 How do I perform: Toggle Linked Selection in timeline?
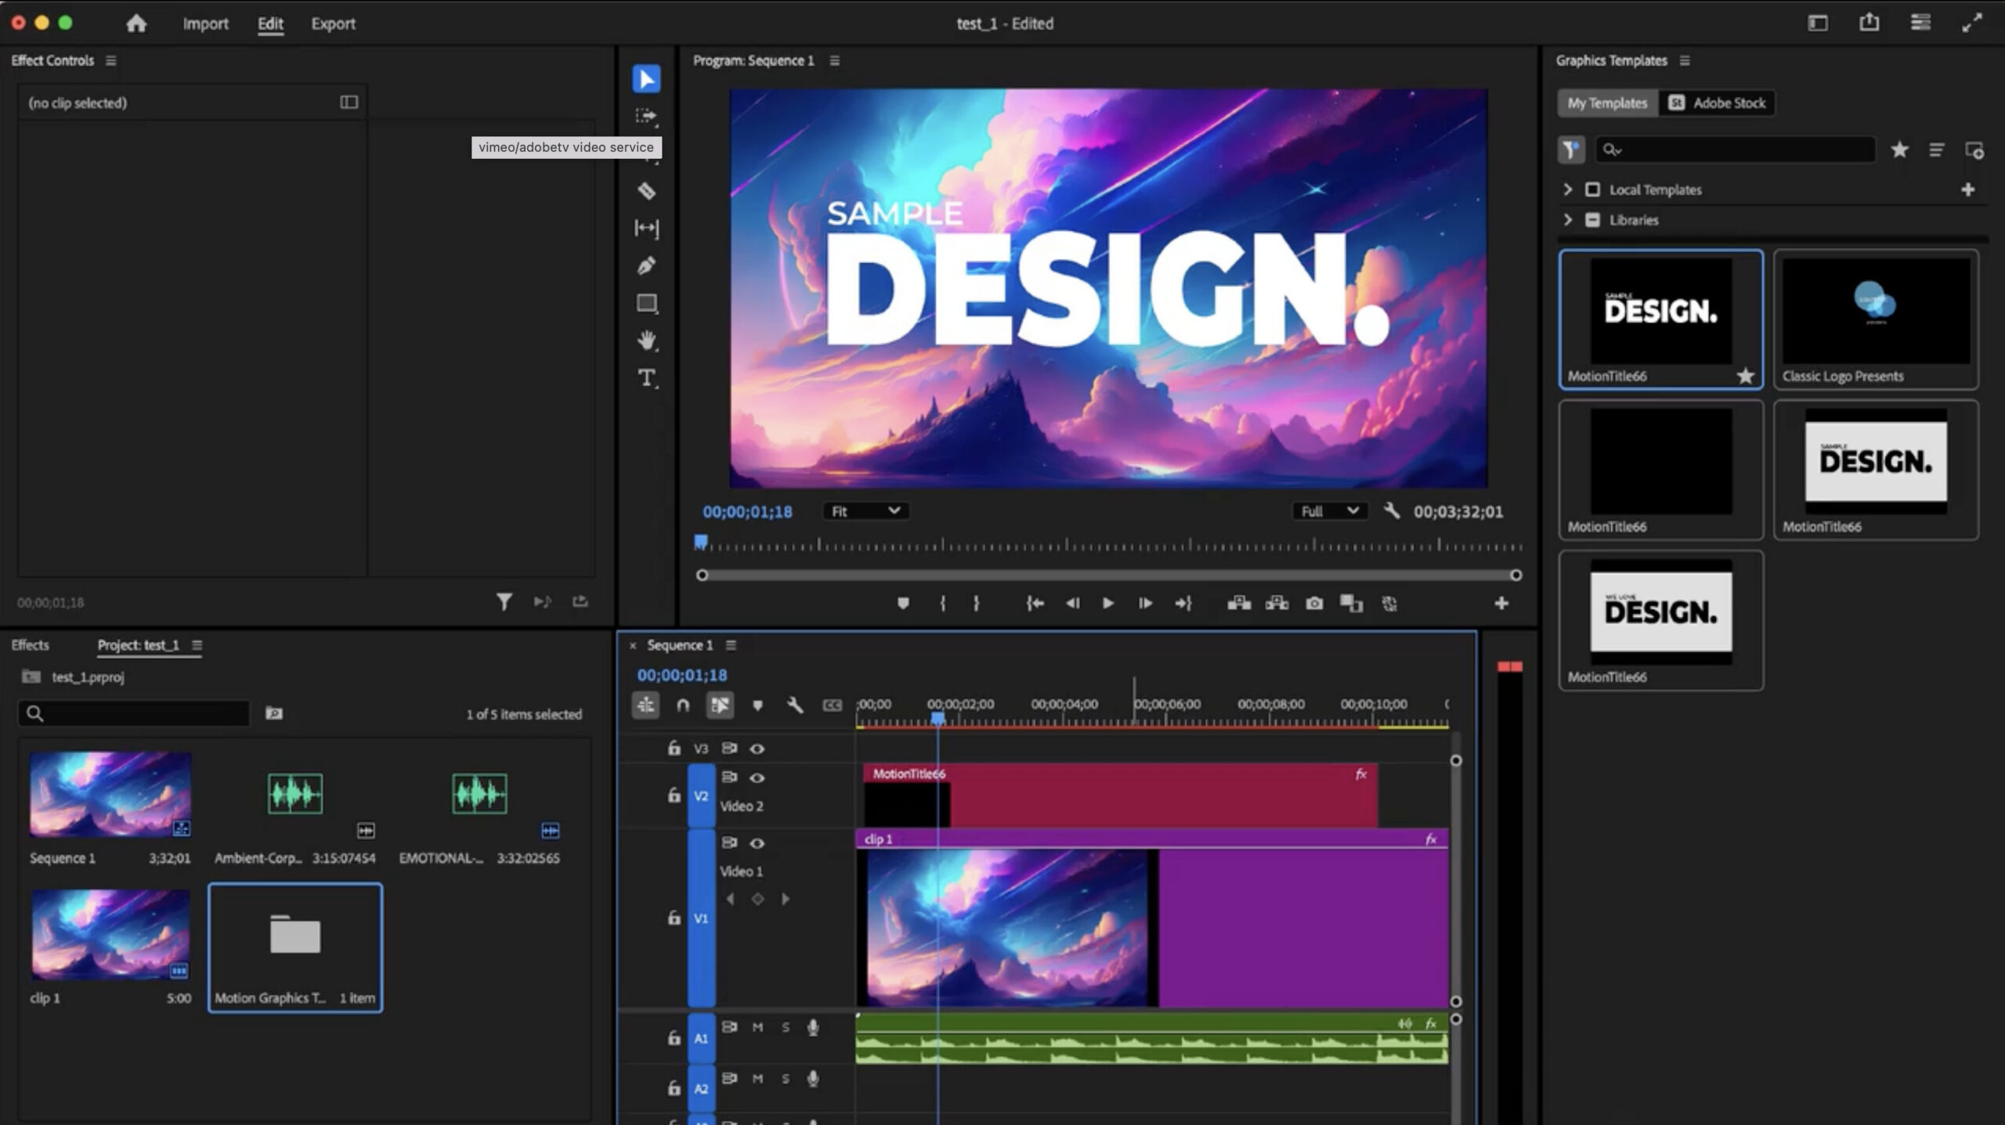coord(720,705)
